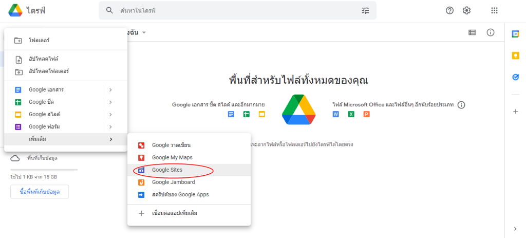The width and height of the screenshot is (526, 238).
Task: Open the ไดรฟ์ของฉัน dropdown arrow
Action: click(x=144, y=33)
